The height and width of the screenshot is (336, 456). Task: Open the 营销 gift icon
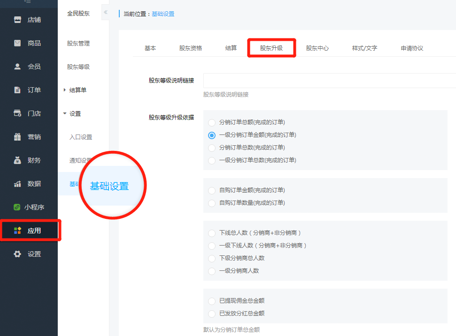tap(17, 137)
